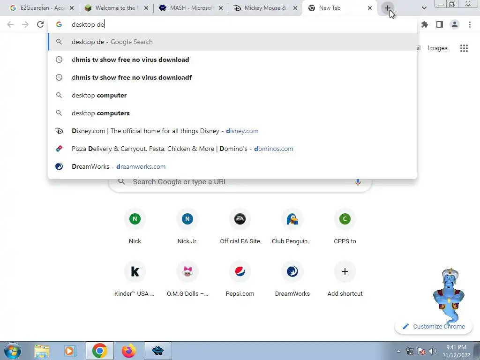Choose 'dhmis tv show free no virus download' suggestion
Image resolution: width=480 pixels, height=360 pixels.
click(232, 60)
